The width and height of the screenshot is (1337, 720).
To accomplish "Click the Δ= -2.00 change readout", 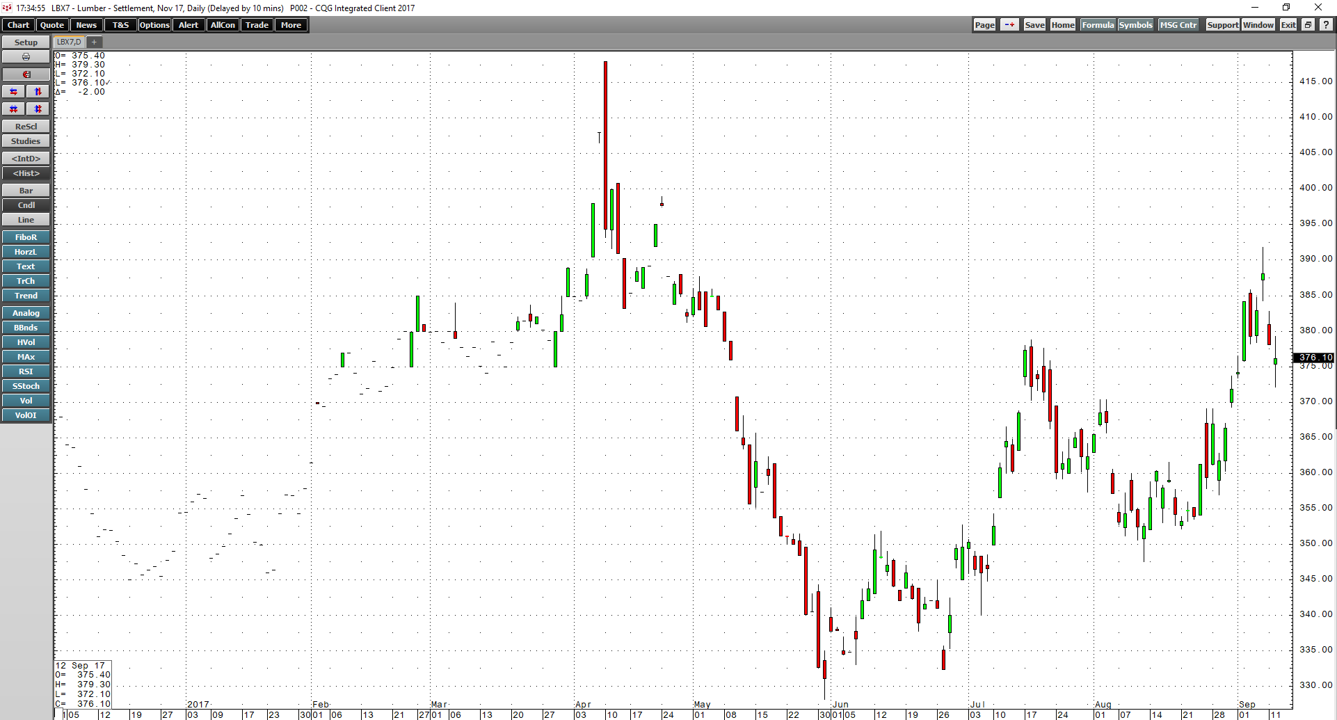I will pyautogui.click(x=80, y=92).
